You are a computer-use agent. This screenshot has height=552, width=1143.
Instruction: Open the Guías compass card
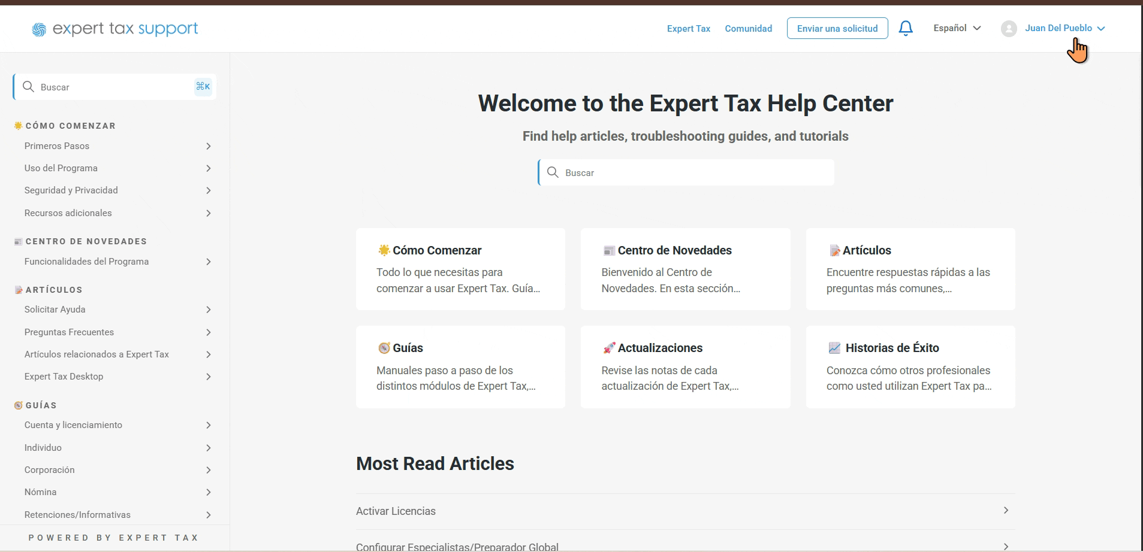click(460, 367)
